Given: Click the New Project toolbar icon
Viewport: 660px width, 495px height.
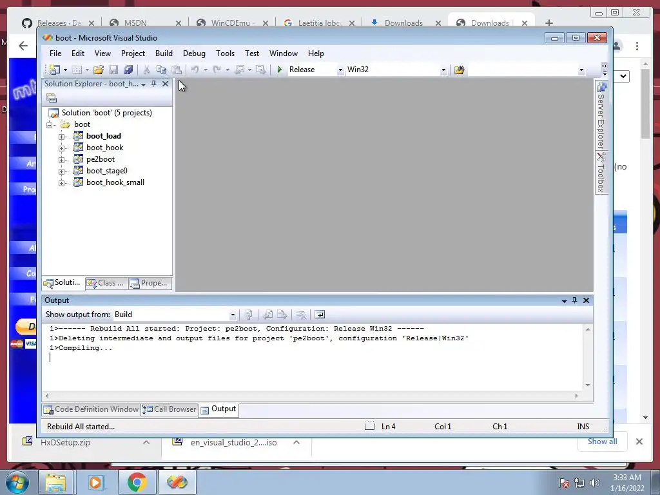Looking at the screenshot, I should click(x=54, y=70).
